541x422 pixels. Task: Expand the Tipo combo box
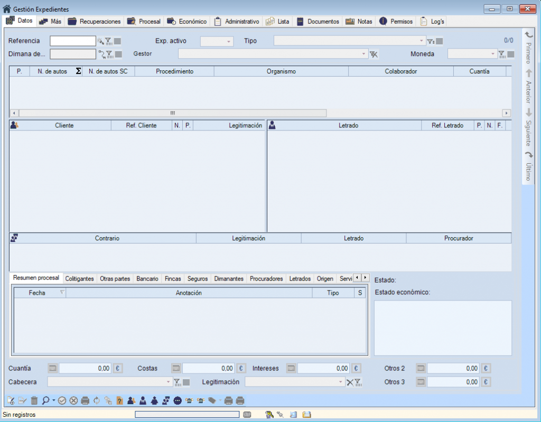[422, 41]
